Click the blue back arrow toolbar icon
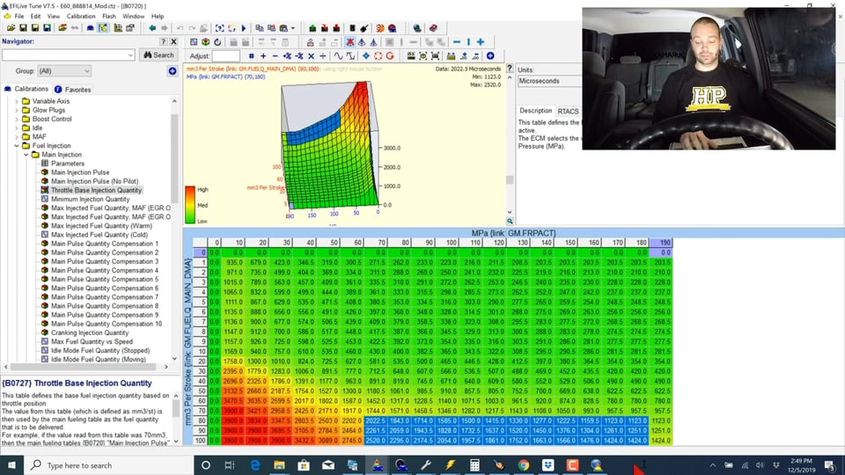 (152, 28)
